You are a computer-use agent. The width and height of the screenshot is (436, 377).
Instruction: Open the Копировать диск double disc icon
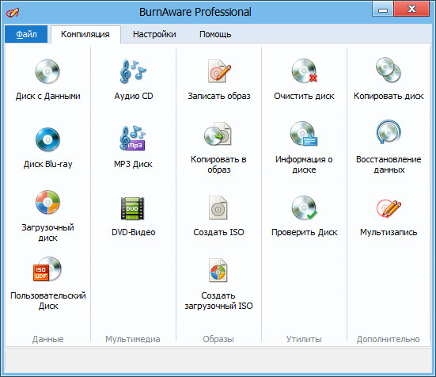coord(389,70)
